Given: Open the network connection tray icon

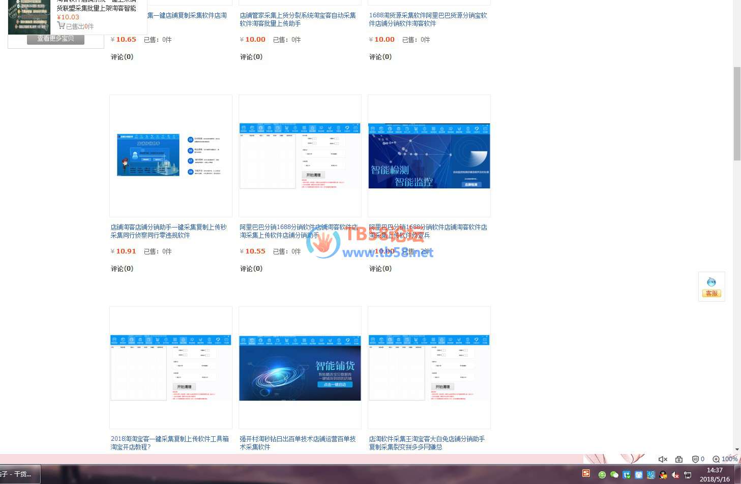Looking at the screenshot, I should 688,475.
